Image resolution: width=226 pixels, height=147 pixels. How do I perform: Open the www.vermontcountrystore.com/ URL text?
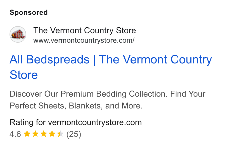84,40
